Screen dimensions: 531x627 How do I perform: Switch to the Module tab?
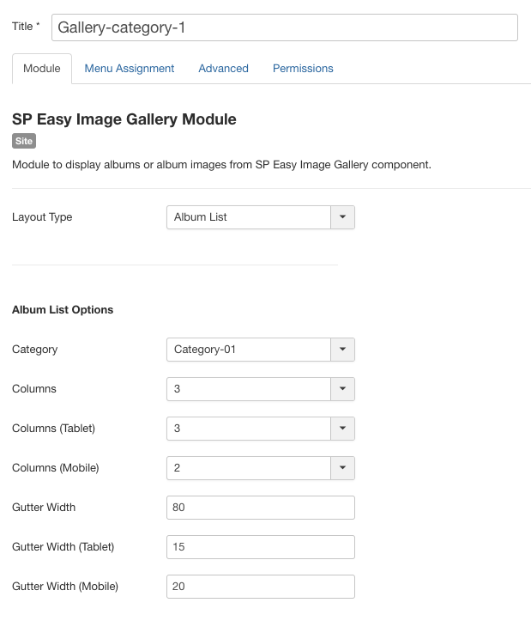tap(42, 69)
